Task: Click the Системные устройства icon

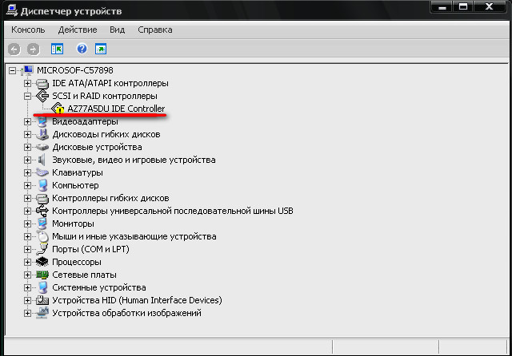Action: click(42, 287)
